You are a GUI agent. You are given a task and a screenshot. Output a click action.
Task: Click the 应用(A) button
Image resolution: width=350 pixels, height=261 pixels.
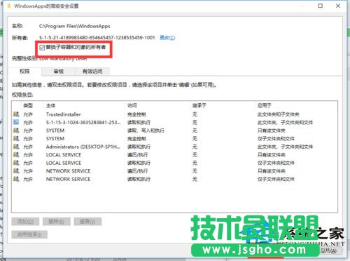click(x=329, y=251)
